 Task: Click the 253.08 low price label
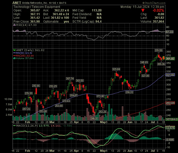(x=43, y=111)
